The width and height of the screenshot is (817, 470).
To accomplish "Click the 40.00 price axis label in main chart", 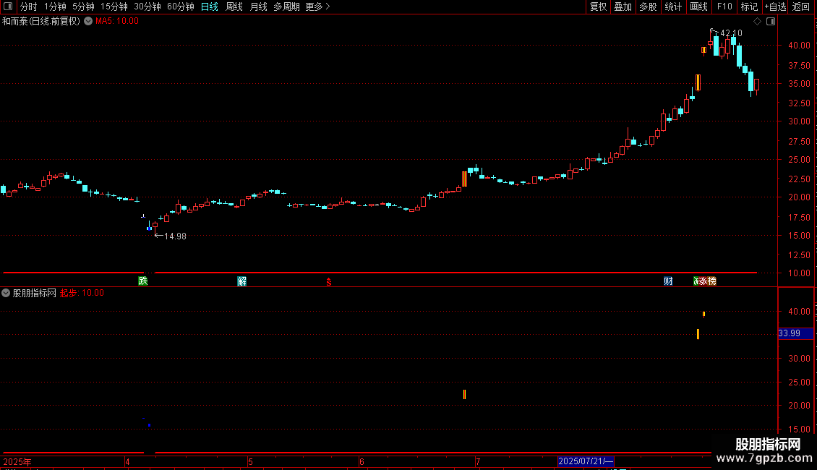I will pos(799,46).
